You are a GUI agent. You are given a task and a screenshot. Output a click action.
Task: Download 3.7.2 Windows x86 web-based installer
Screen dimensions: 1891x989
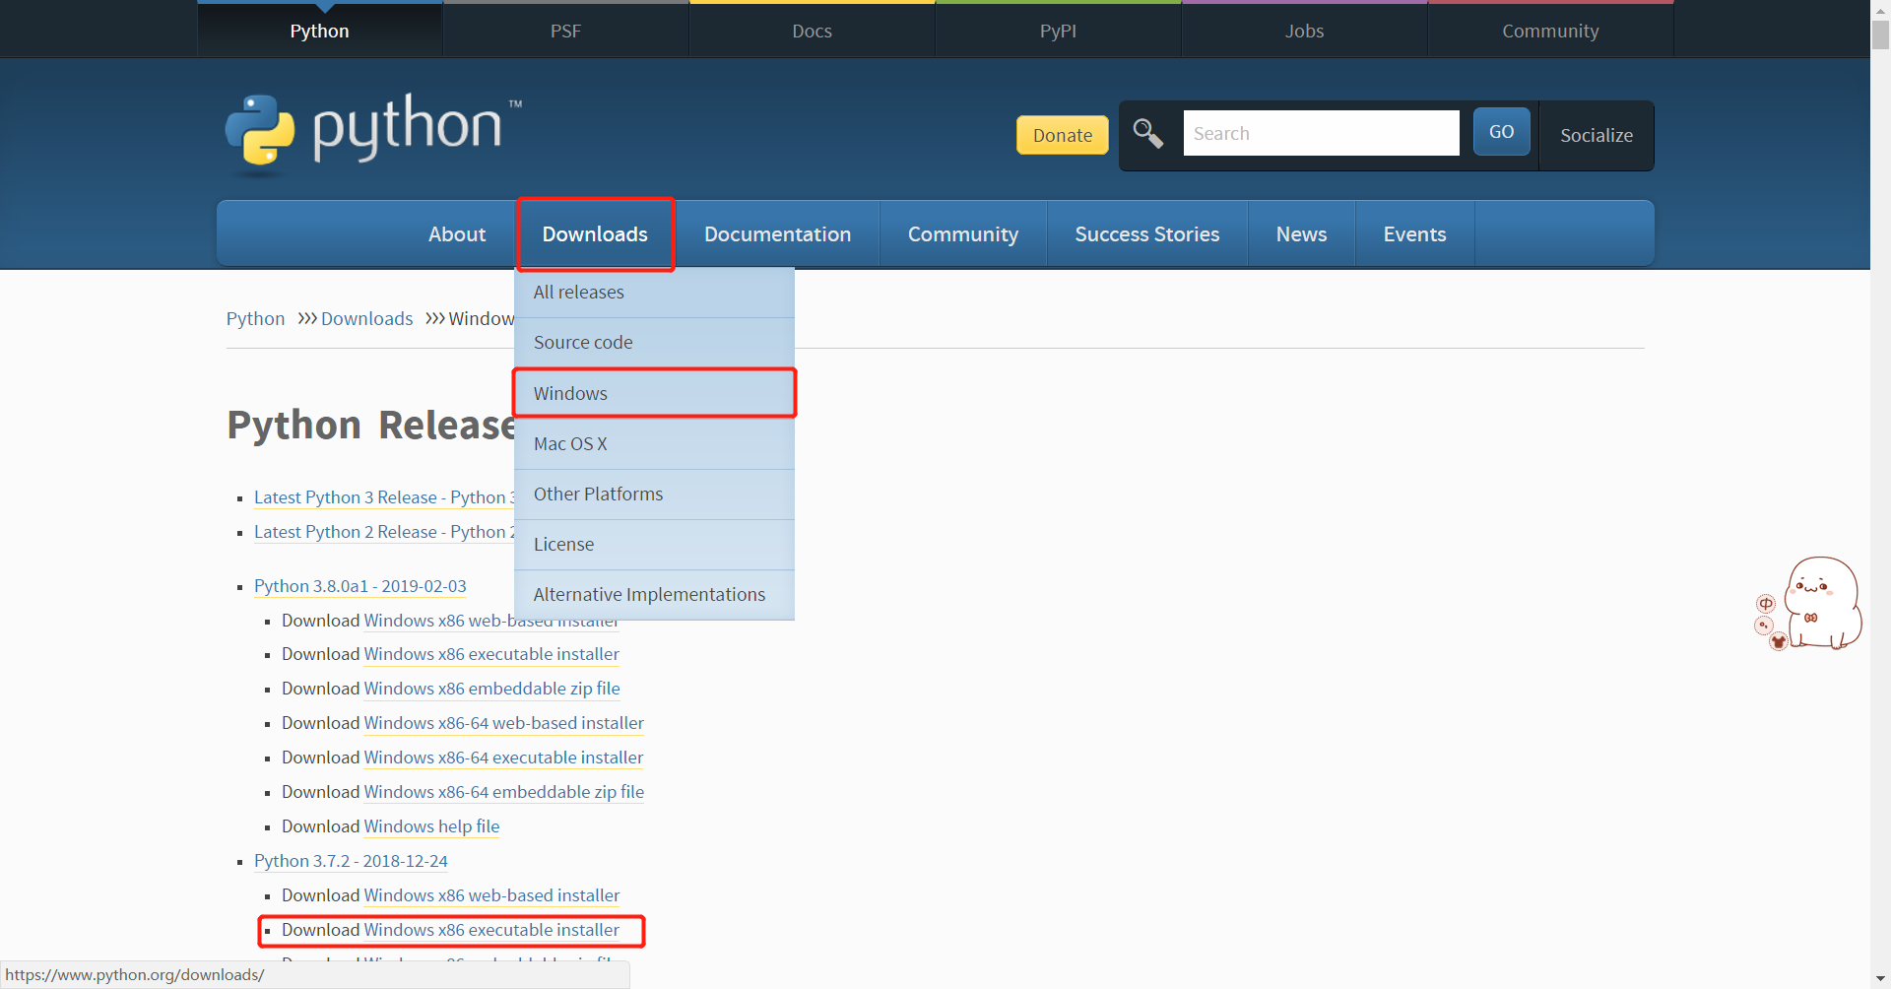click(491, 895)
